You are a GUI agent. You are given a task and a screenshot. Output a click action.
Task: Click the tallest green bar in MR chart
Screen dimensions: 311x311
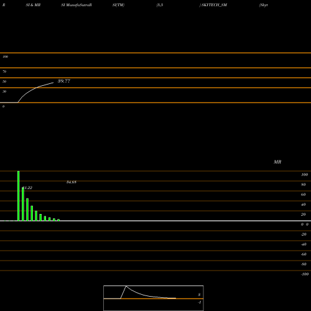click(x=19, y=196)
